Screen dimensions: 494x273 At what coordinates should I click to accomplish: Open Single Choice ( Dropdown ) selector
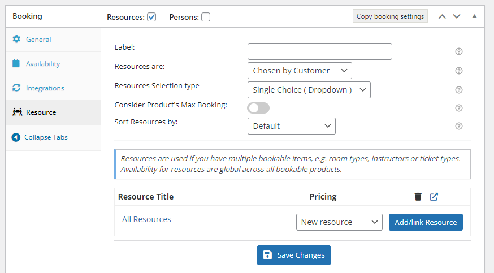click(x=309, y=90)
